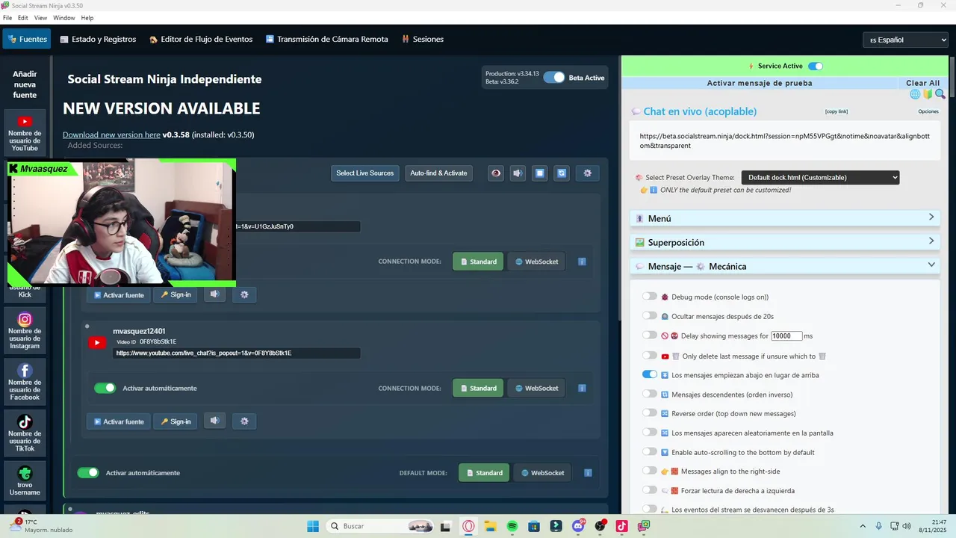The height and width of the screenshot is (538, 956).
Task: Open the Estado y Registros tab
Action: [x=98, y=39]
